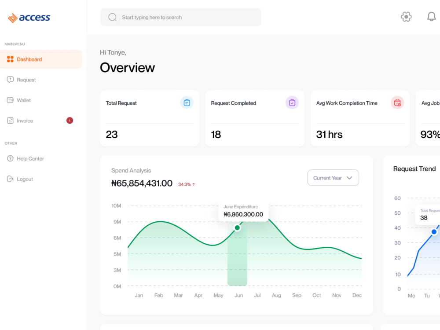Click the Jun axis label

point(239,295)
